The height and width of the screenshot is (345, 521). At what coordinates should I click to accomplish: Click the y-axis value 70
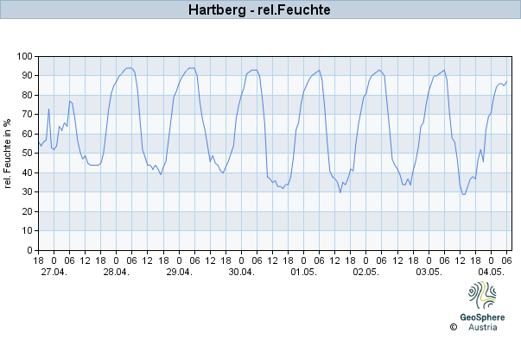coord(28,115)
